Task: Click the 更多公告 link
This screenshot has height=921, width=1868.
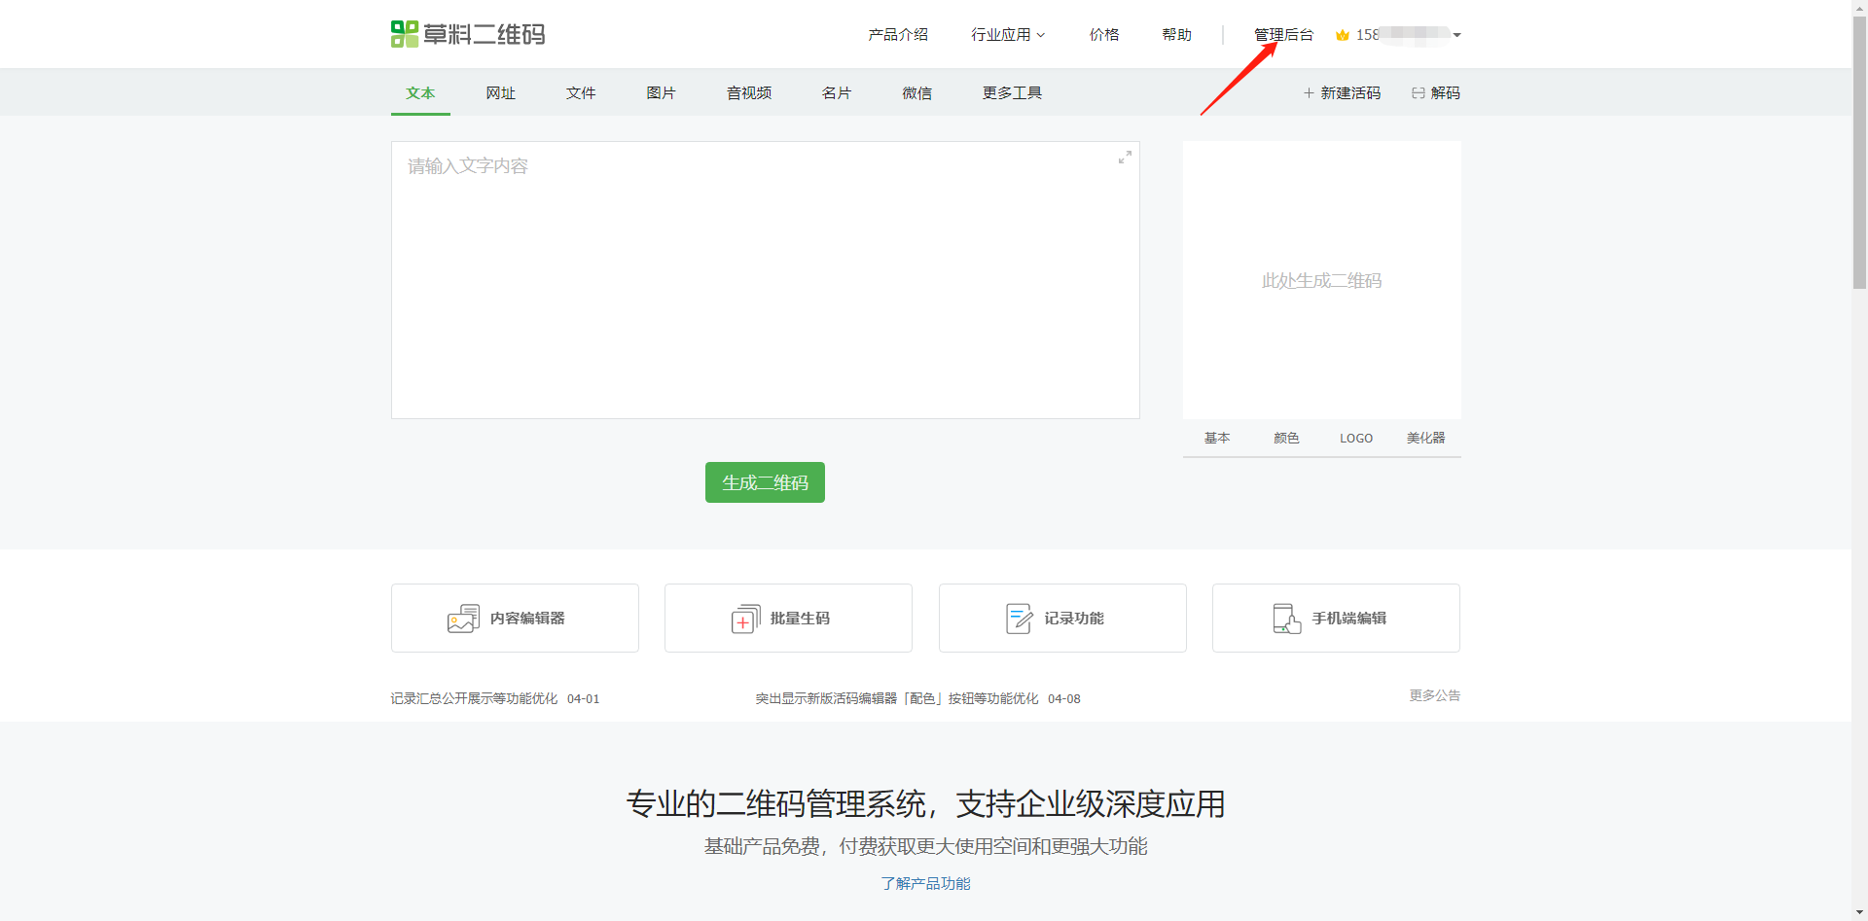Action: coord(1434,695)
